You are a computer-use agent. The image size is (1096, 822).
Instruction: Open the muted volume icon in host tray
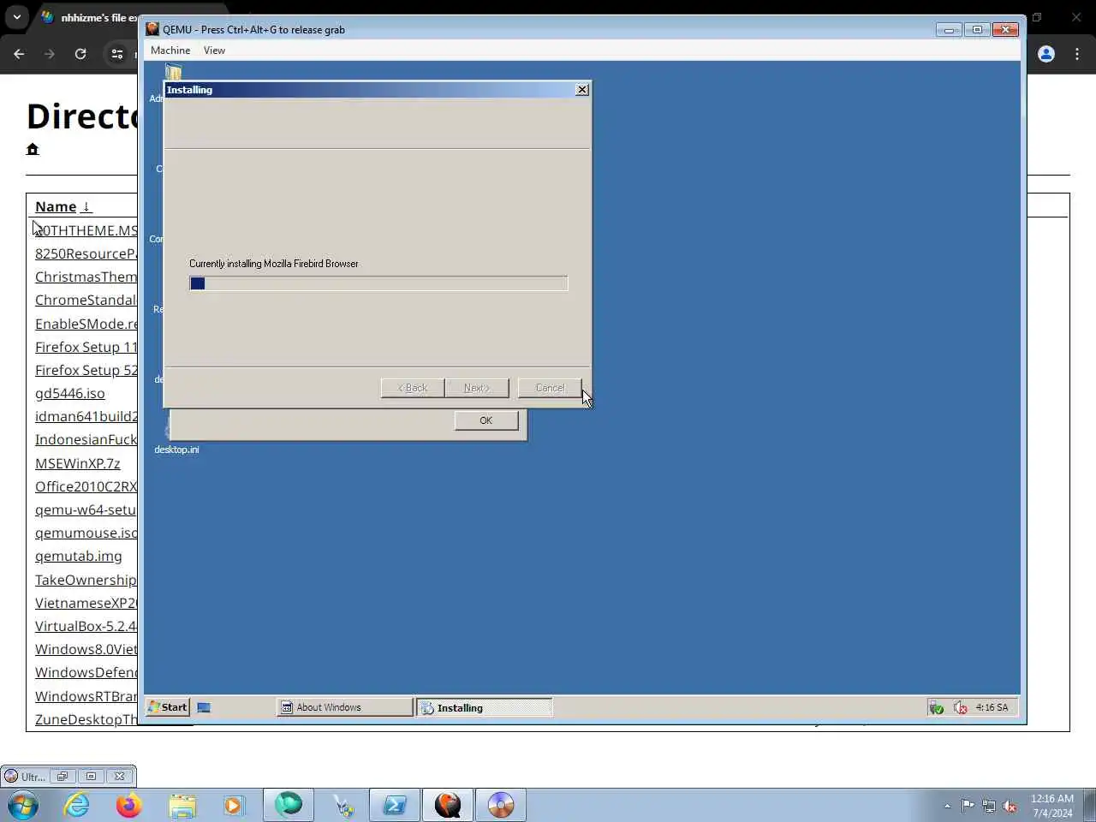click(1010, 806)
